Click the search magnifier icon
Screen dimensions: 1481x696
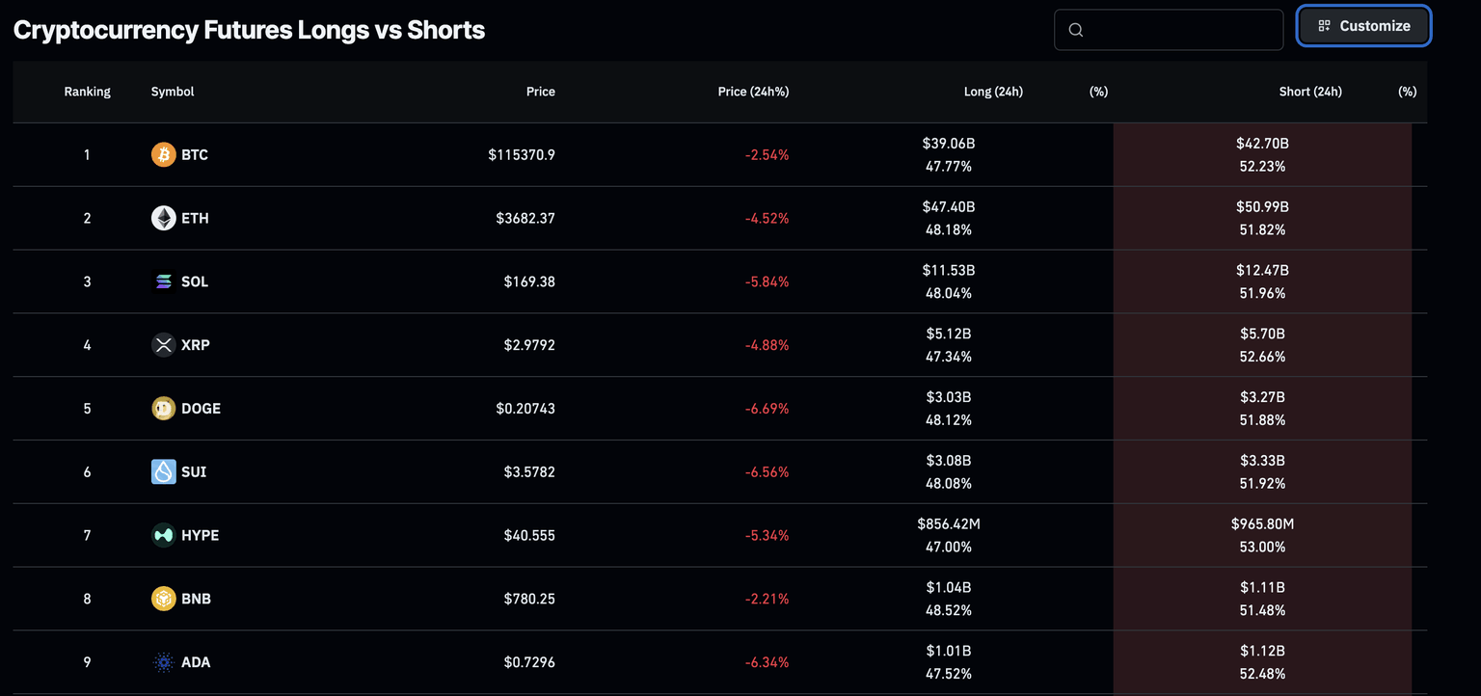1076,30
